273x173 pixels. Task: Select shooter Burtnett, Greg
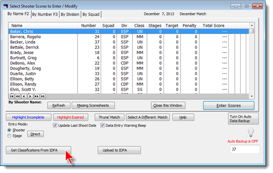(x=129, y=58)
